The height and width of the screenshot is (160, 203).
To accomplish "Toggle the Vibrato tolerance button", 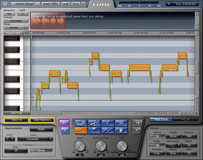I will (41, 150).
